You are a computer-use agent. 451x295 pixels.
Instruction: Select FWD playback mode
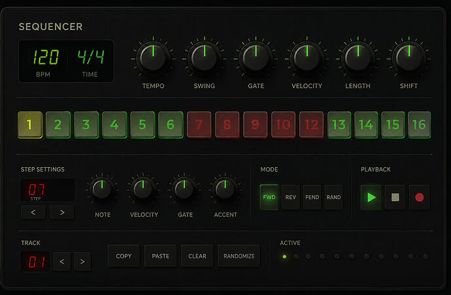(x=269, y=197)
